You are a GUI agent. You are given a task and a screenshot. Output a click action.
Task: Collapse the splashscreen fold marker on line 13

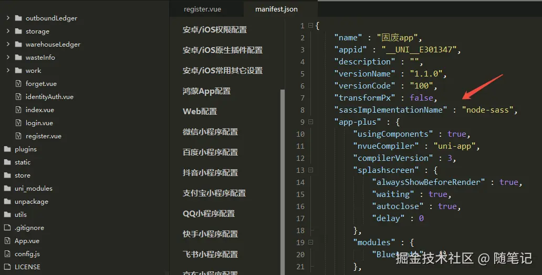tap(310, 170)
